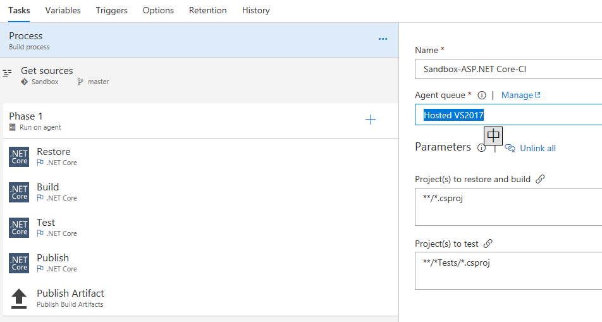The width and height of the screenshot is (602, 322).
Task: Click the Agent queue info icon
Action: (482, 96)
